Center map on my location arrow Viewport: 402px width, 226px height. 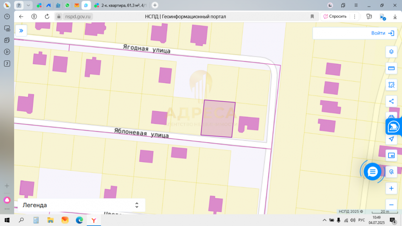click(x=391, y=139)
